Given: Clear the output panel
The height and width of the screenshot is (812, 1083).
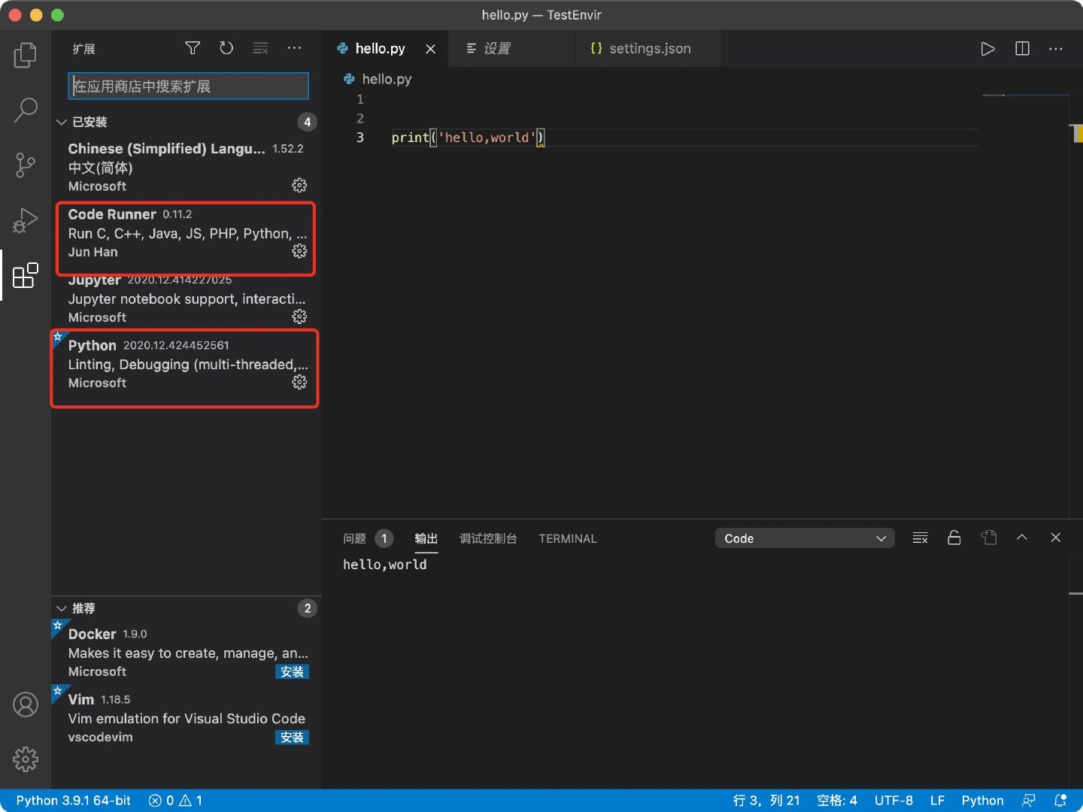Looking at the screenshot, I should pyautogui.click(x=920, y=538).
